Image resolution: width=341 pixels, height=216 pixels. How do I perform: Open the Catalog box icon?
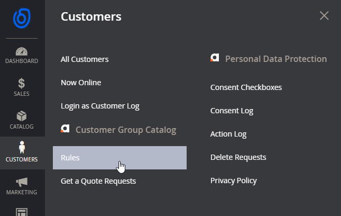[x=22, y=116]
